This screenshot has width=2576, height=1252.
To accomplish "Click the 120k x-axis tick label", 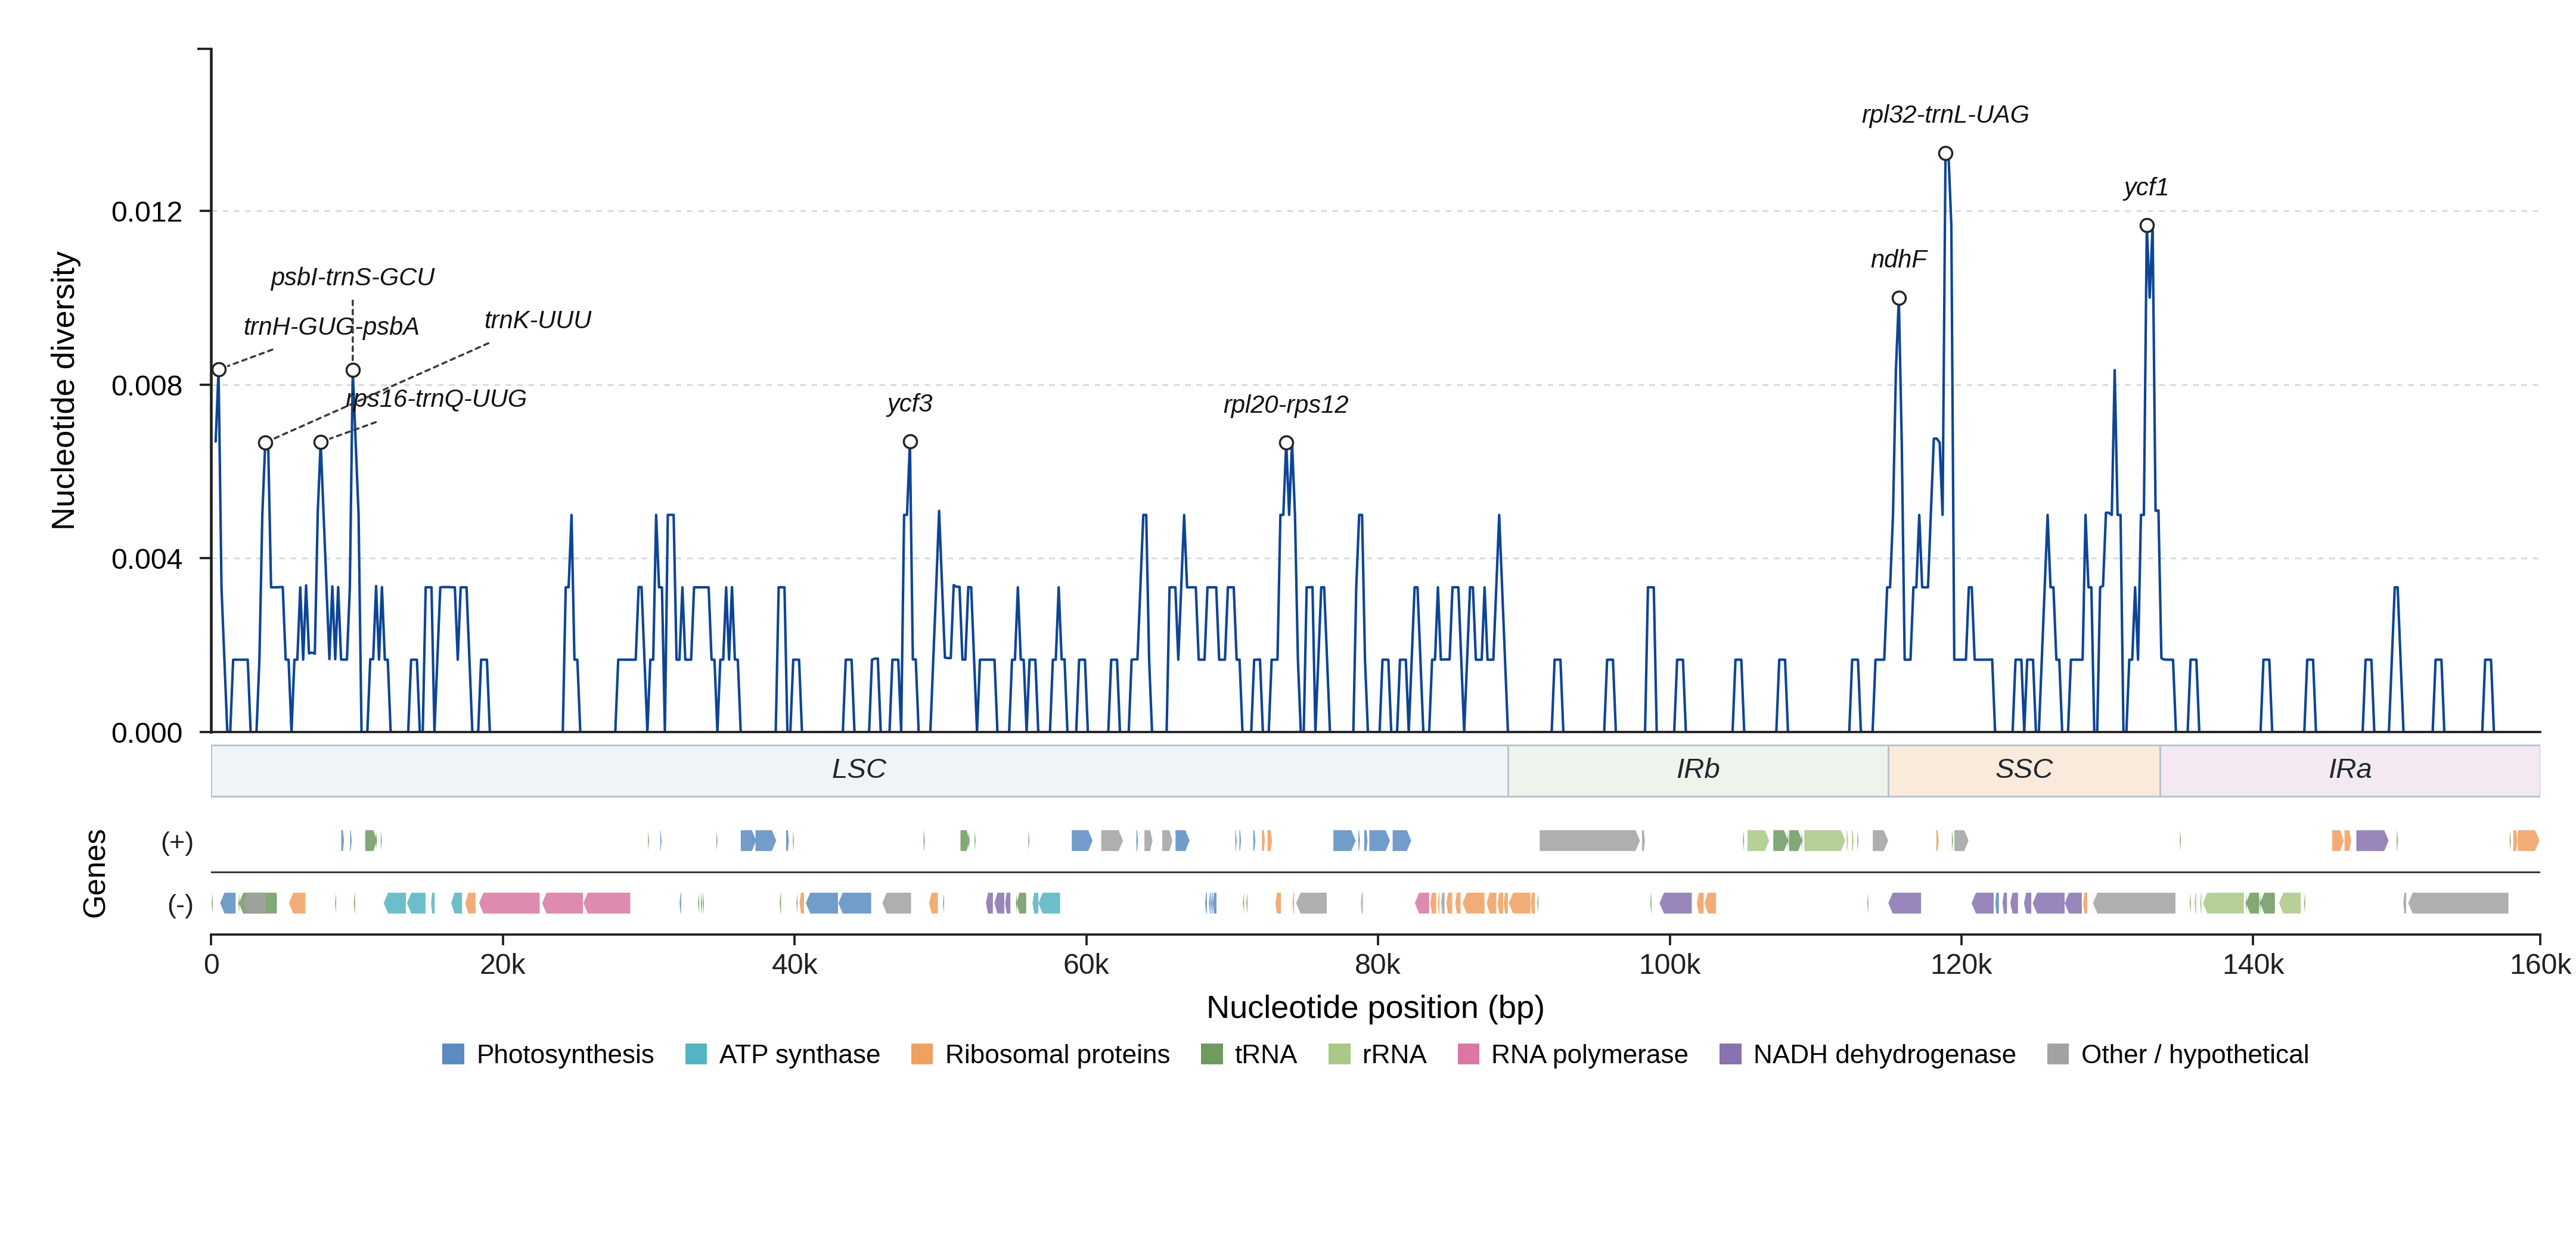I will [1961, 966].
